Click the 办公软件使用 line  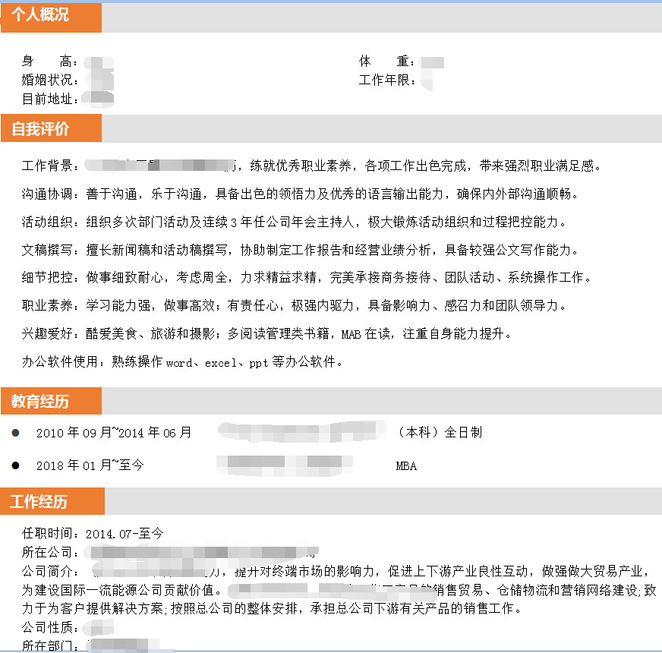(182, 362)
